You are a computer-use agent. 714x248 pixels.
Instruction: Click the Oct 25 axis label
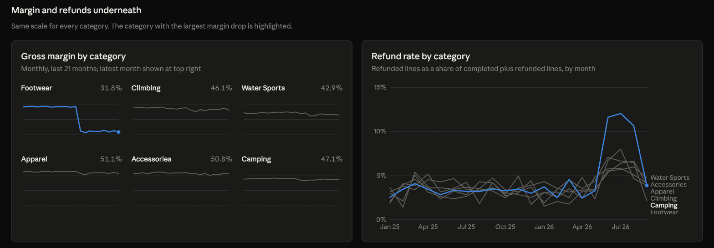pos(505,227)
